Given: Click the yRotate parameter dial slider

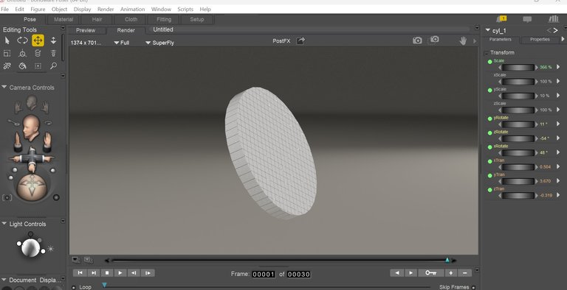Looking at the screenshot, I should pyautogui.click(x=518, y=124).
